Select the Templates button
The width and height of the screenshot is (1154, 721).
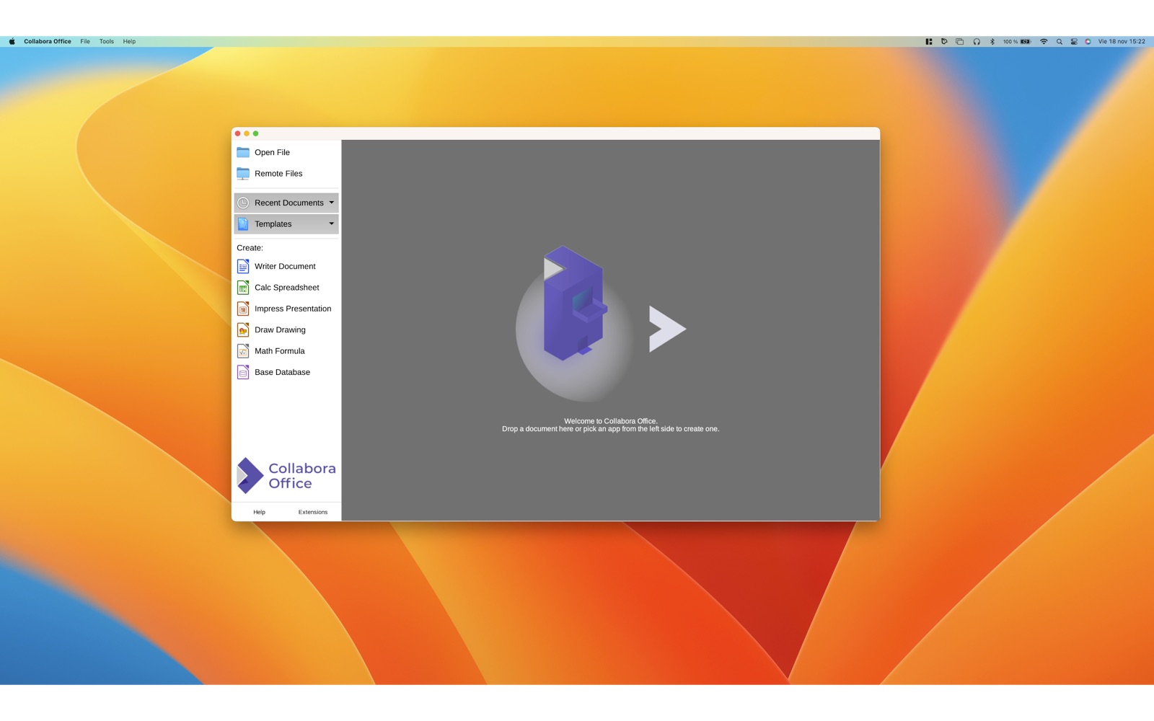point(286,224)
